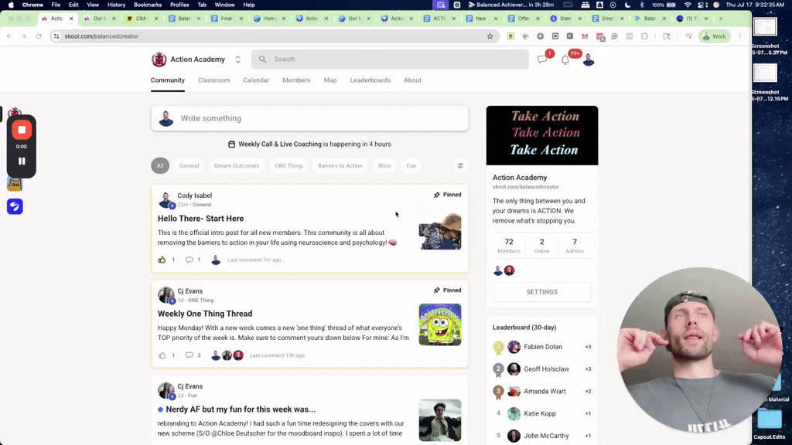The height and width of the screenshot is (445, 792).
Task: Open comments on Weekly One Thing Thread
Action: coord(189,355)
